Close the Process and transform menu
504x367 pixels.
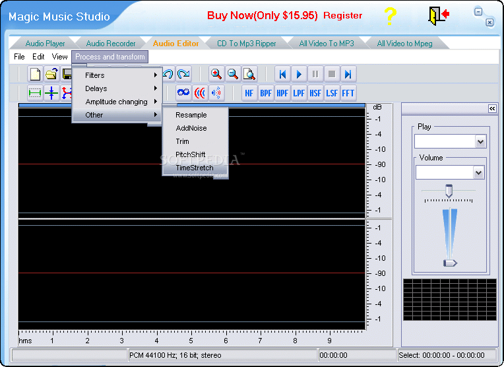[110, 57]
